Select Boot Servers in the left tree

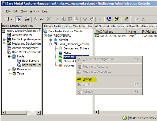(30, 61)
